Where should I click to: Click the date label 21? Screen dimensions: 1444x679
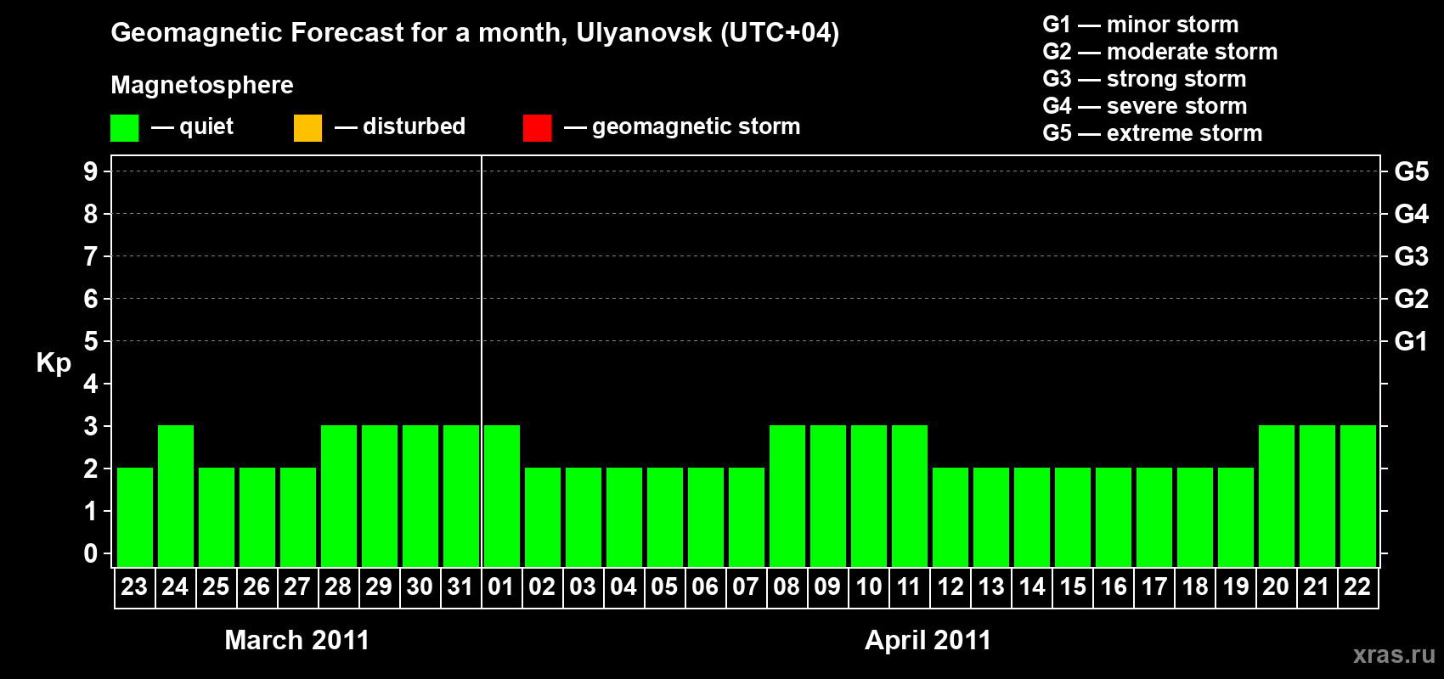click(1317, 586)
